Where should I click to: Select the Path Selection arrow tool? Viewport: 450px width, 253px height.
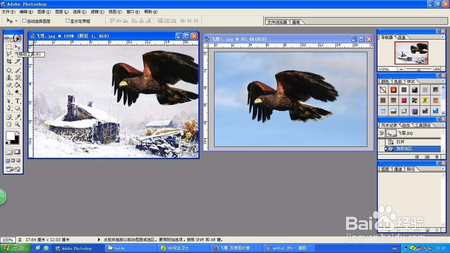point(9,101)
